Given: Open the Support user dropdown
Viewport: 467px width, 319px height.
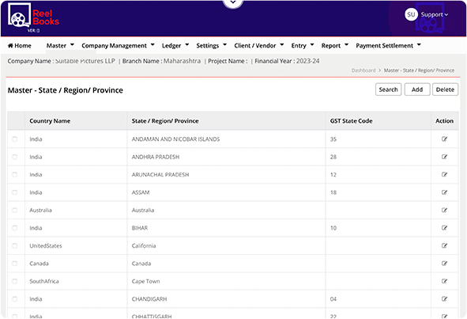Looking at the screenshot, I should pyautogui.click(x=435, y=14).
